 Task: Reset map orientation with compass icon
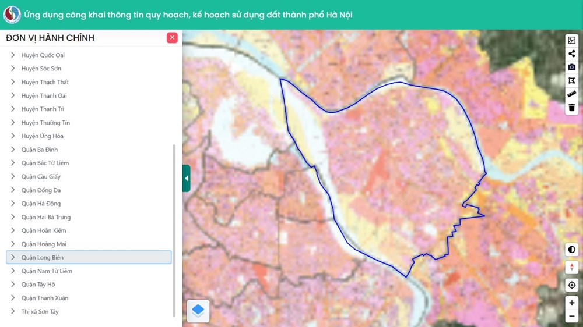point(571,267)
